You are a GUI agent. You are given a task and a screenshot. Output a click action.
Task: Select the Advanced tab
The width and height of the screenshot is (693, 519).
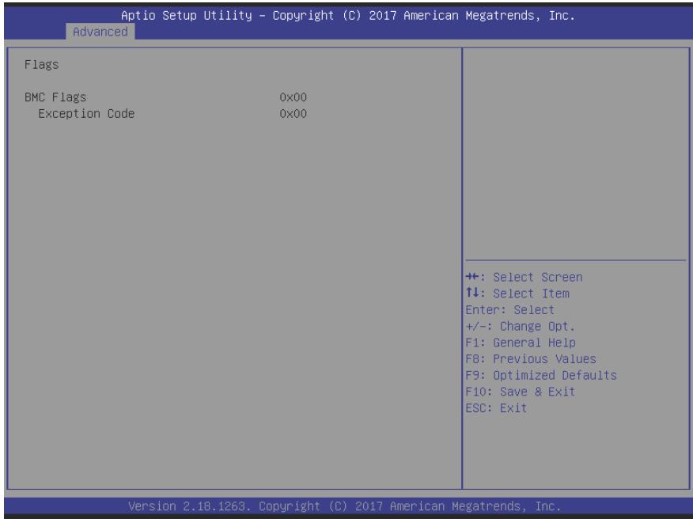click(100, 32)
